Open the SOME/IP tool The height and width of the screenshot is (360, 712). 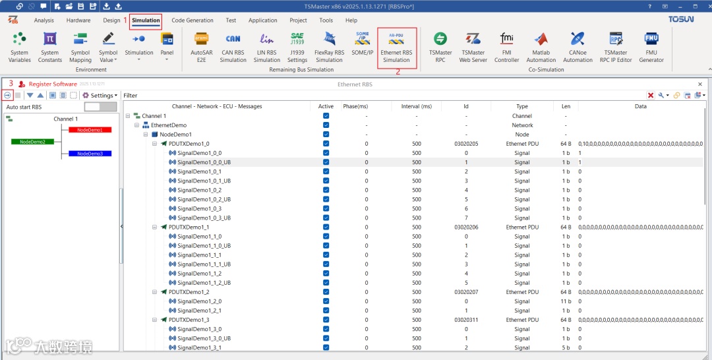(x=363, y=44)
